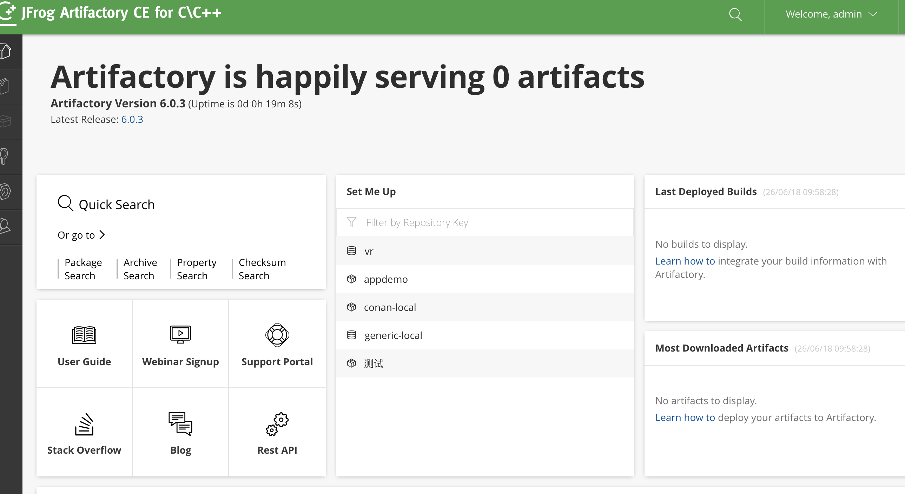This screenshot has width=905, height=494.
Task: Click the conan package icon beside appdemo
Action: (352, 279)
